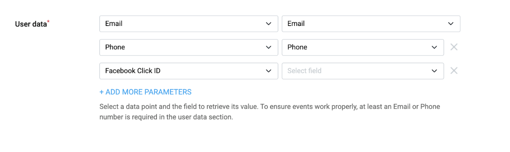This screenshot has width=510, height=152.
Task: Click chevron arrow of right Email dropdown
Action: pyautogui.click(x=451, y=24)
